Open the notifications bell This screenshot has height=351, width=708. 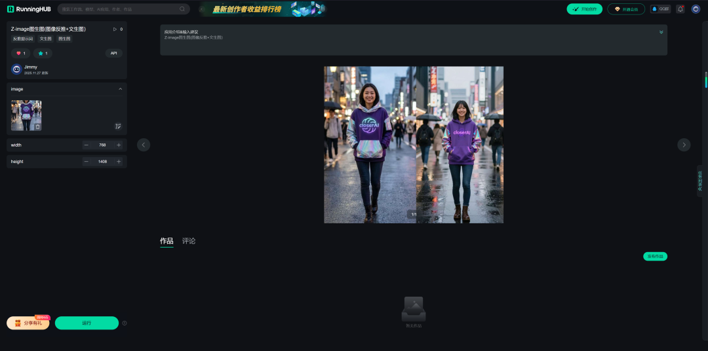click(x=680, y=9)
